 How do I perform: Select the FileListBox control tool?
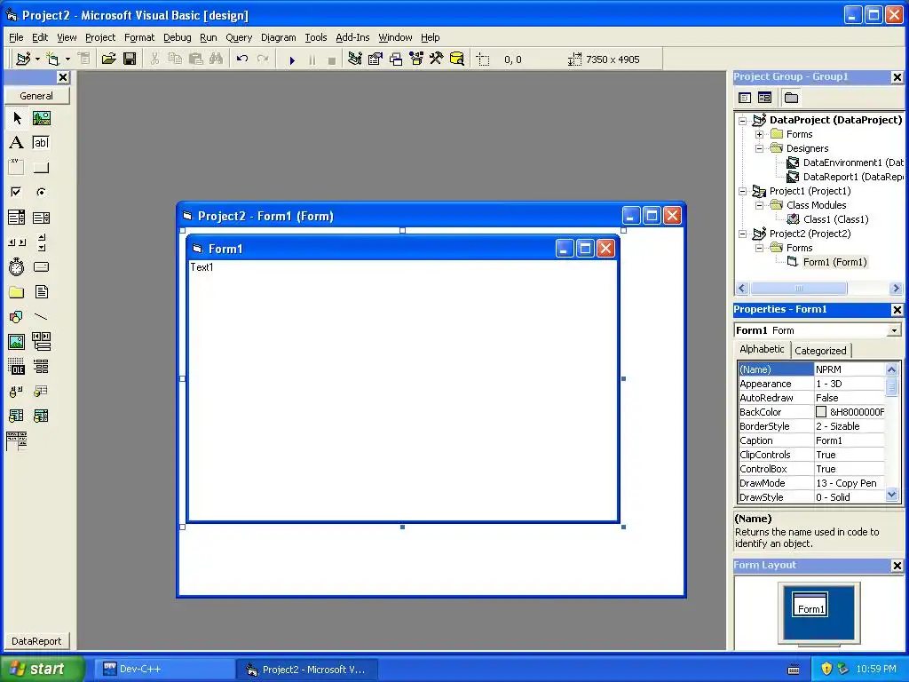click(41, 291)
